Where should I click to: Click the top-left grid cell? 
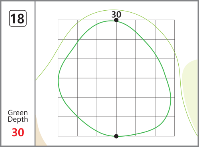pyautogui.click(x=68, y=30)
